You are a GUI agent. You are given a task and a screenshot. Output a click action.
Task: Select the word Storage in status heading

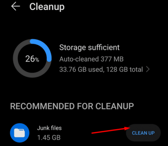pyautogui.click(x=73, y=48)
